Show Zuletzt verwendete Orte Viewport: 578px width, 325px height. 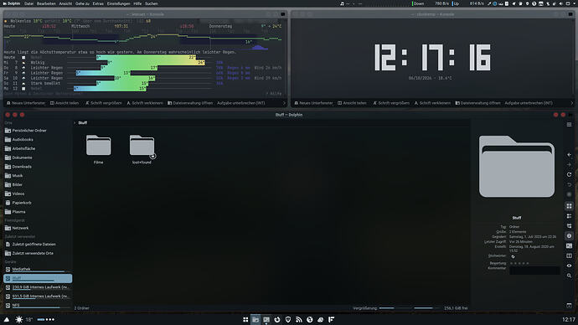tap(38, 253)
